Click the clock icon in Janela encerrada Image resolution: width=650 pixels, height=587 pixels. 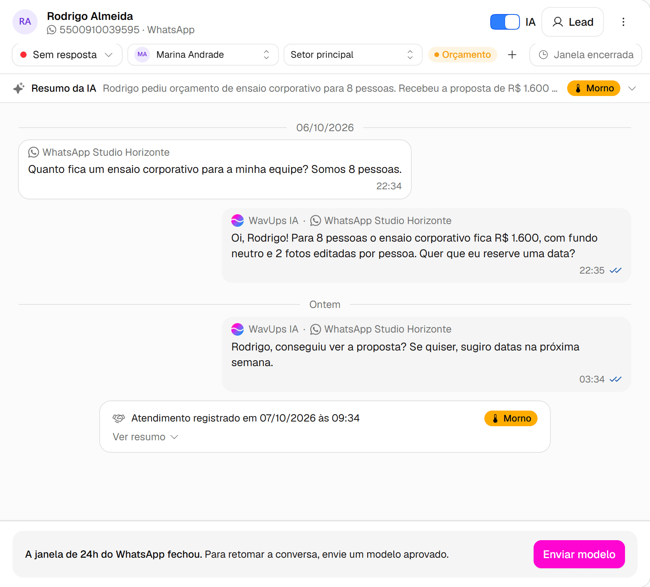click(x=543, y=55)
